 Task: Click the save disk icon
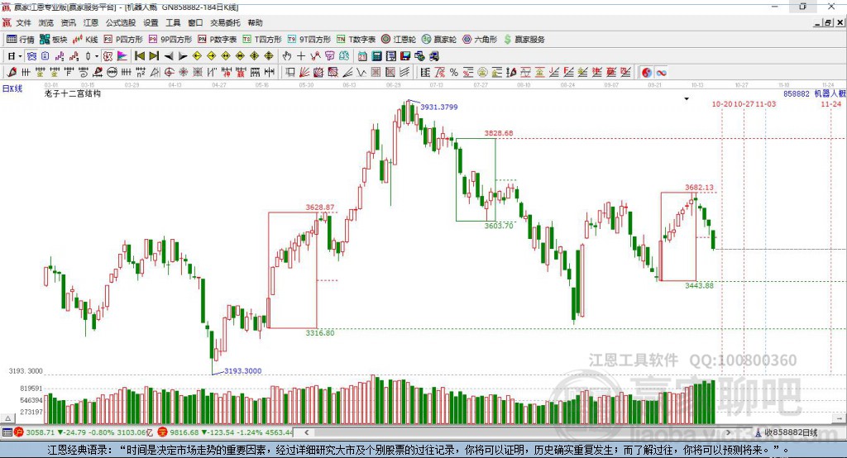point(405,56)
